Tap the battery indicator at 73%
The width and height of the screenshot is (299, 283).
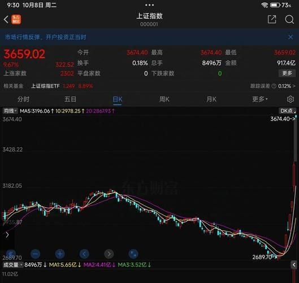tap(280, 5)
